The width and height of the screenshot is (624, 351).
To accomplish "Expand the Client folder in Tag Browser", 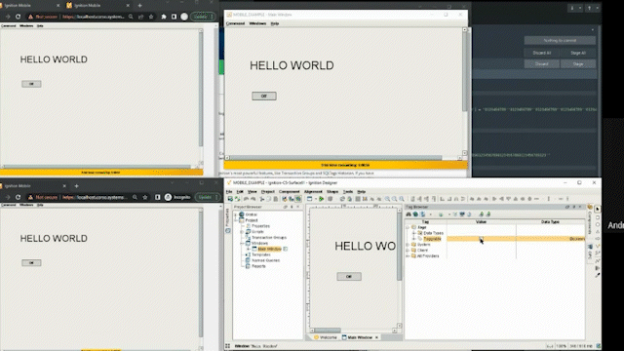I will [408, 251].
